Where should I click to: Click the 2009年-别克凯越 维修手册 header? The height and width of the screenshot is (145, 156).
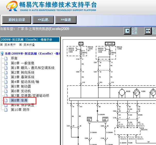[30, 40]
